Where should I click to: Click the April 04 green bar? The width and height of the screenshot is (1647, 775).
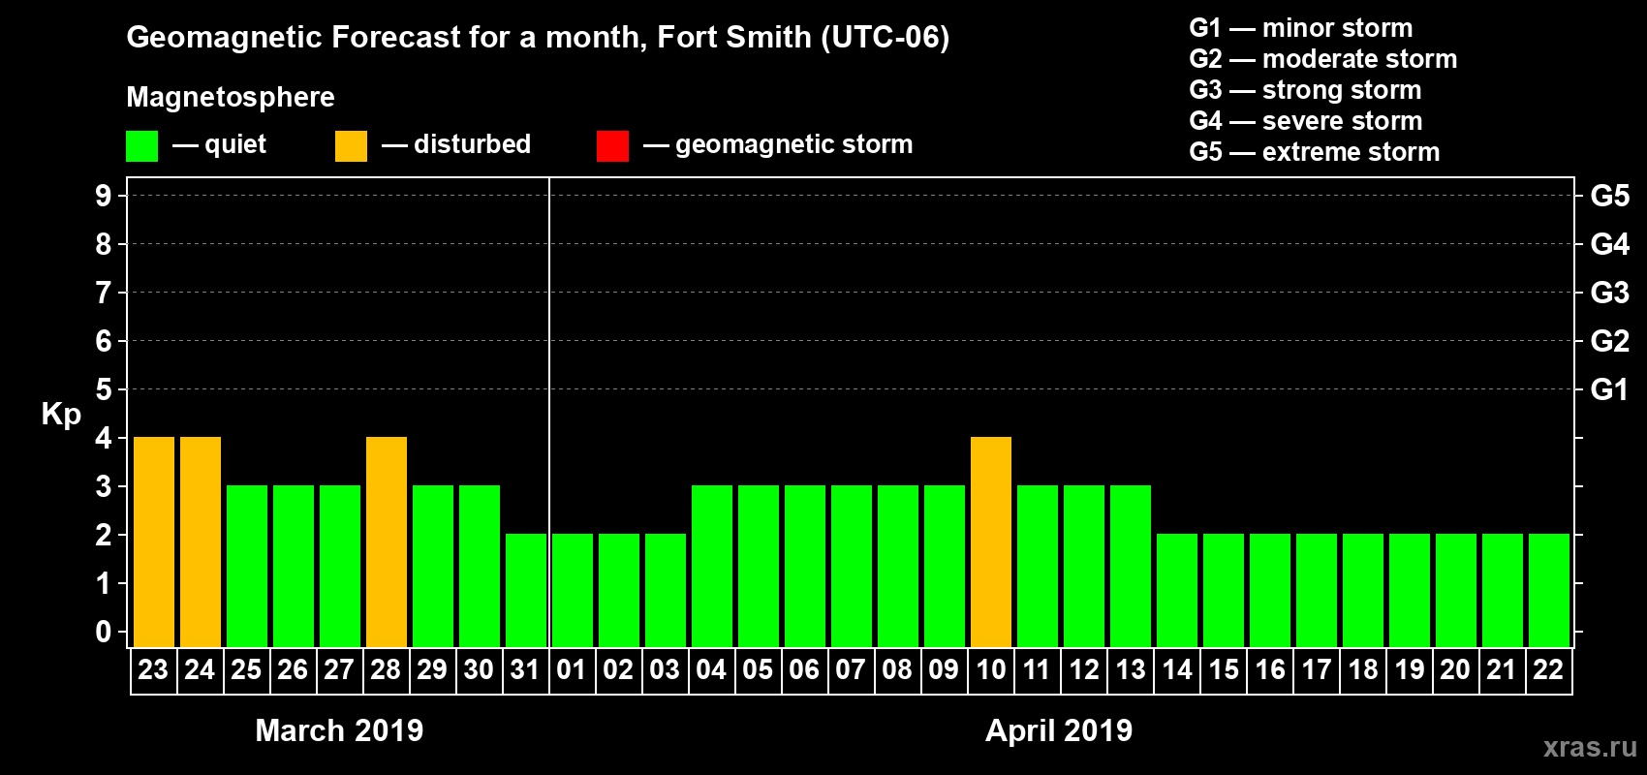pyautogui.click(x=712, y=567)
